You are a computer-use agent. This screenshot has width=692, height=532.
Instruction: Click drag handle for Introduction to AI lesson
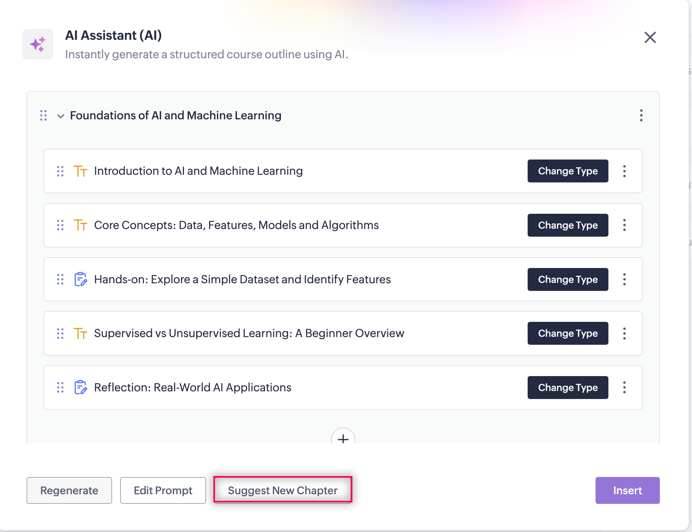coord(60,171)
